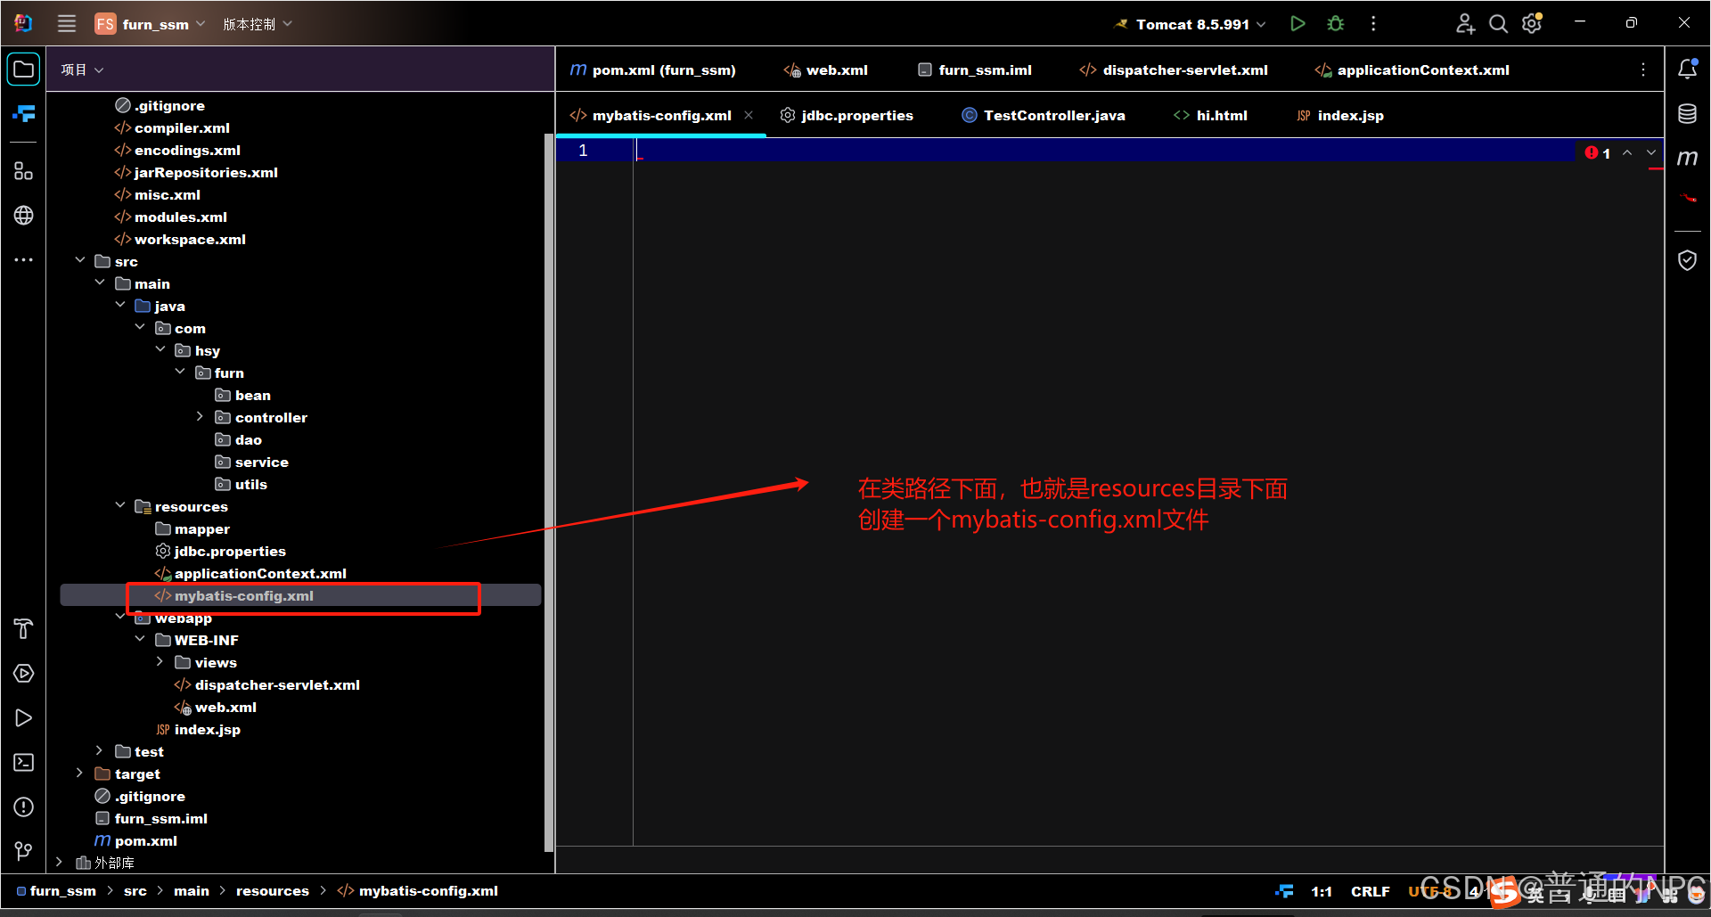Image resolution: width=1711 pixels, height=917 pixels.
Task: Open the Maven tool window
Action: pyautogui.click(x=1688, y=158)
